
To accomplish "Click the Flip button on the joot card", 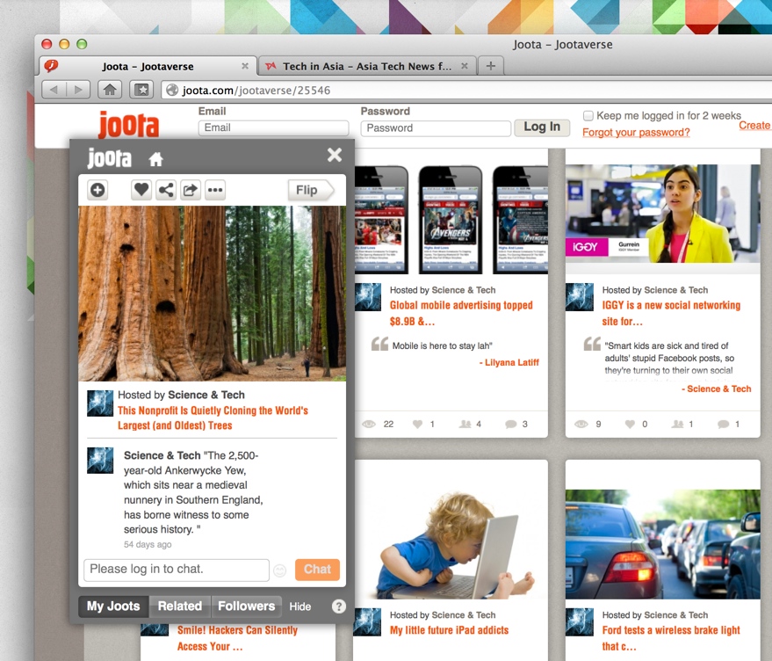I will tap(311, 190).
